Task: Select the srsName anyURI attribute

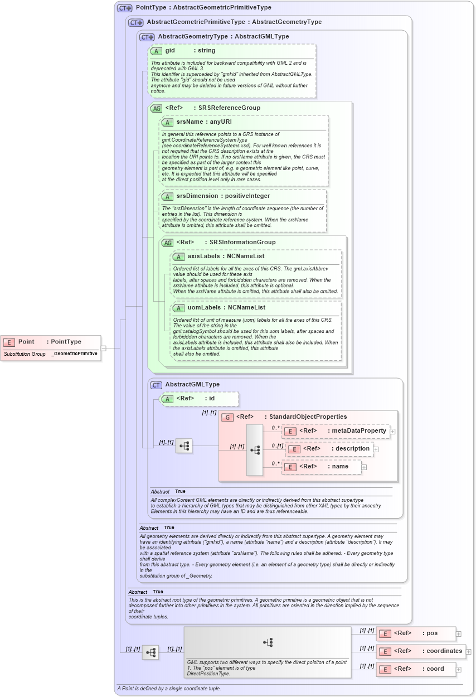Action: (x=167, y=122)
